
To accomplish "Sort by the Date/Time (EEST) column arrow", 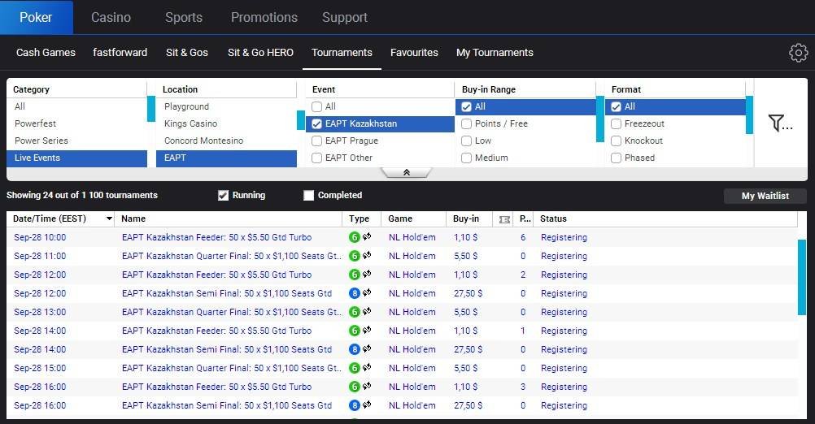I will (109, 219).
